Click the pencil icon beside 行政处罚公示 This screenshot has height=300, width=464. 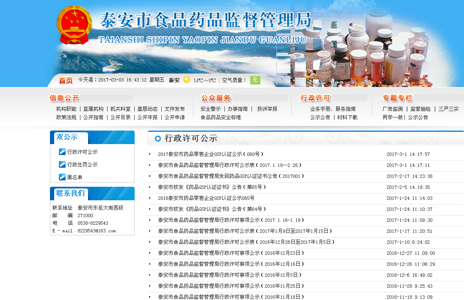62,165
